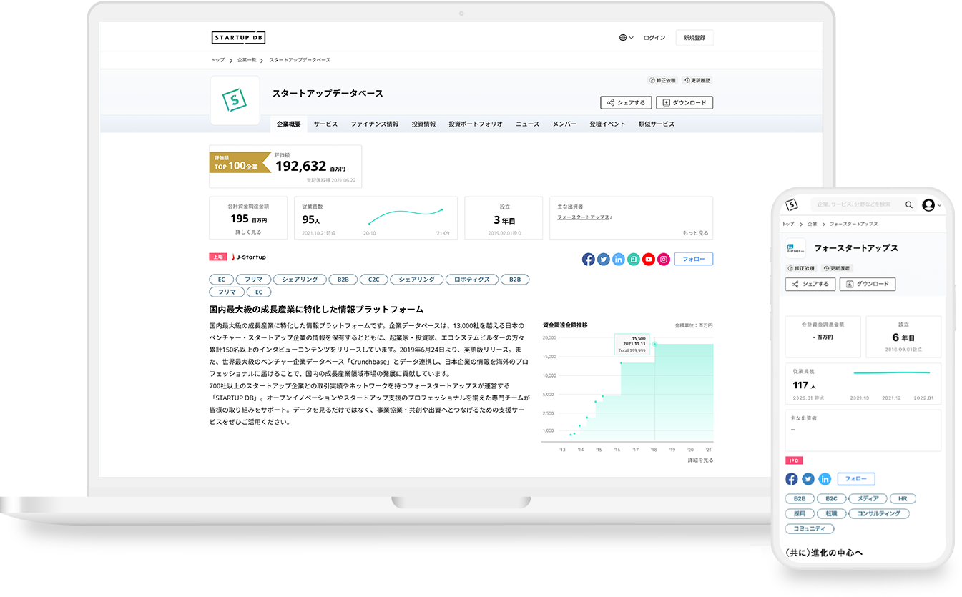962x597 pixels.
Task: Click the pink IPO label on phone
Action: (x=793, y=461)
